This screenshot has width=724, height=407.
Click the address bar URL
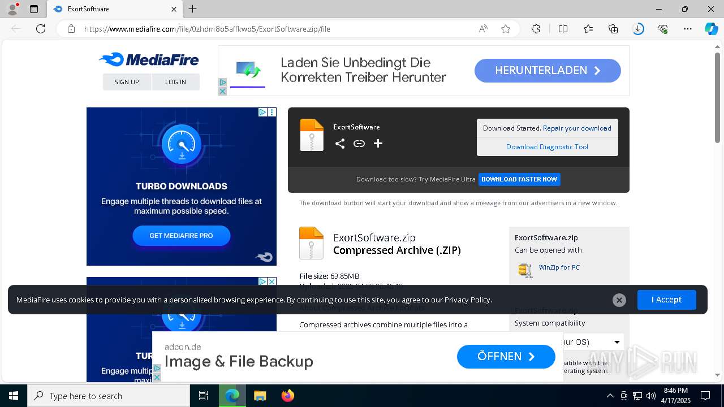point(207,29)
